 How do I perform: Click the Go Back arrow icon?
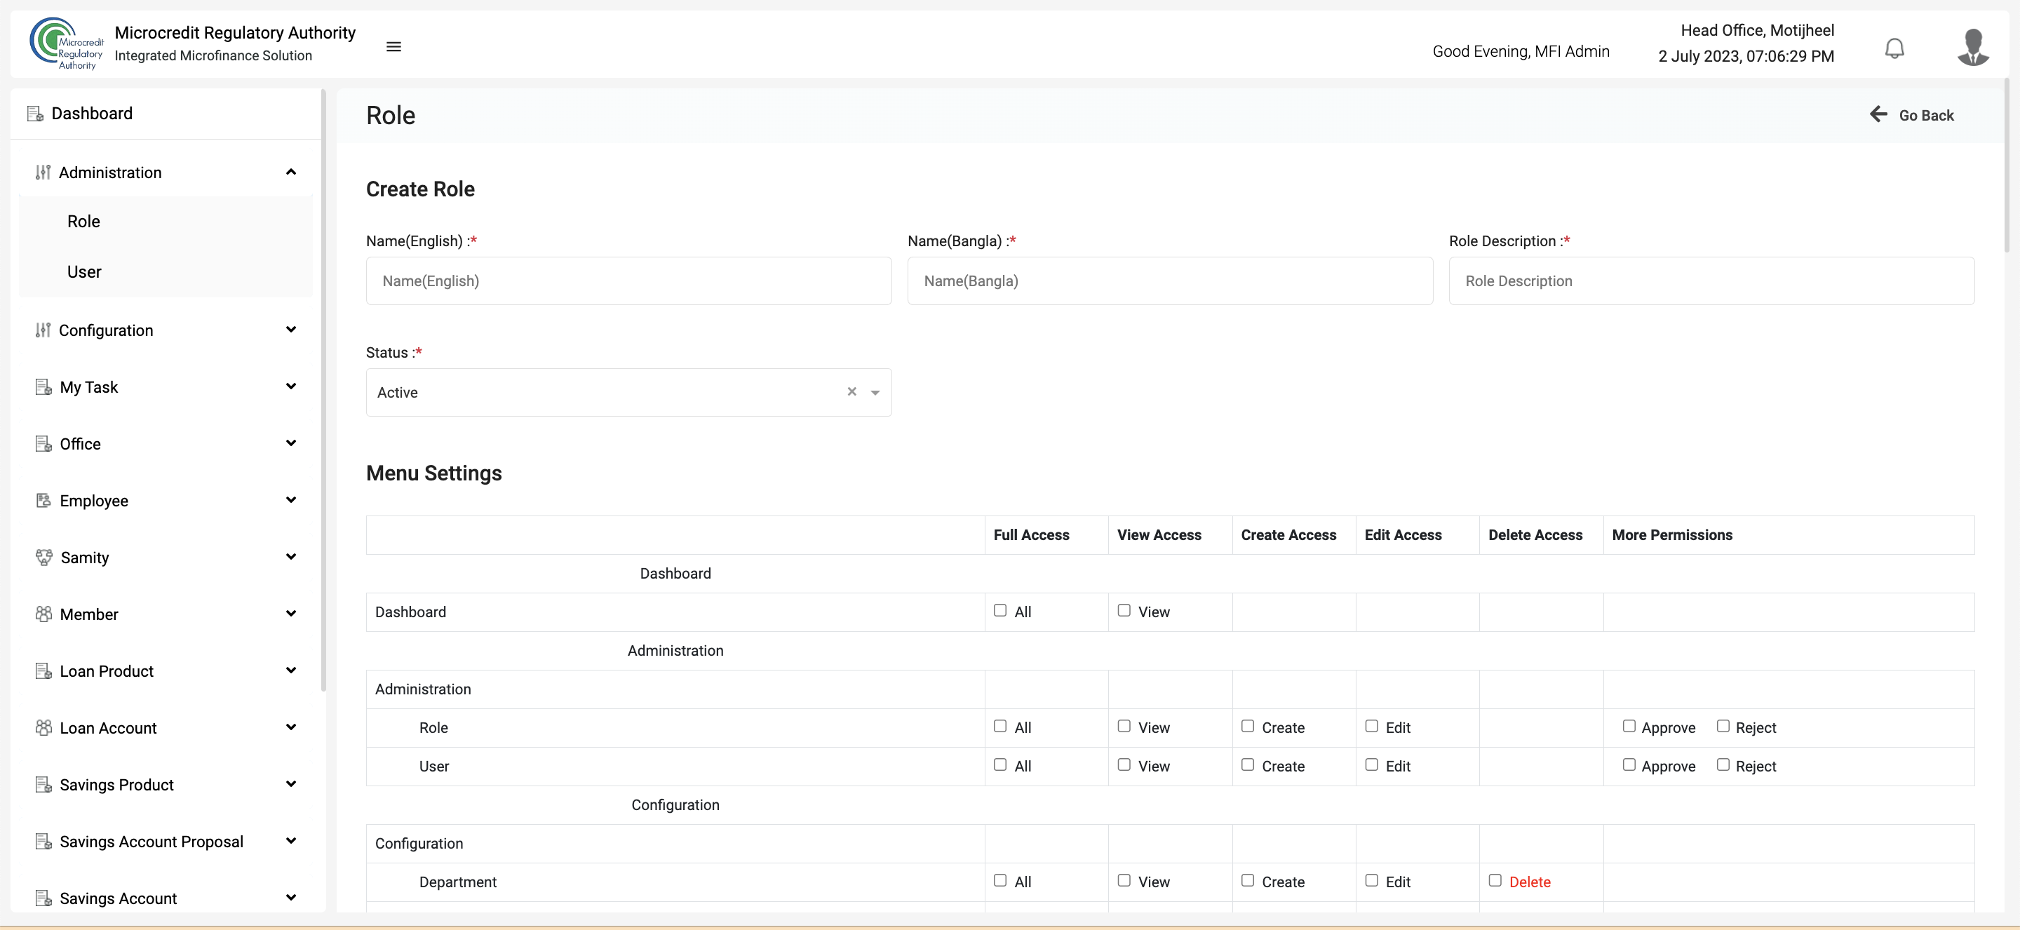[1878, 114]
